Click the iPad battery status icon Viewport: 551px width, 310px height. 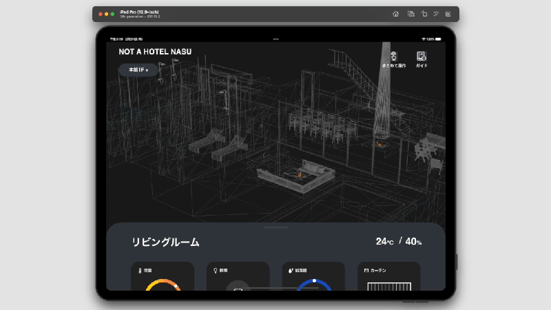pos(438,39)
